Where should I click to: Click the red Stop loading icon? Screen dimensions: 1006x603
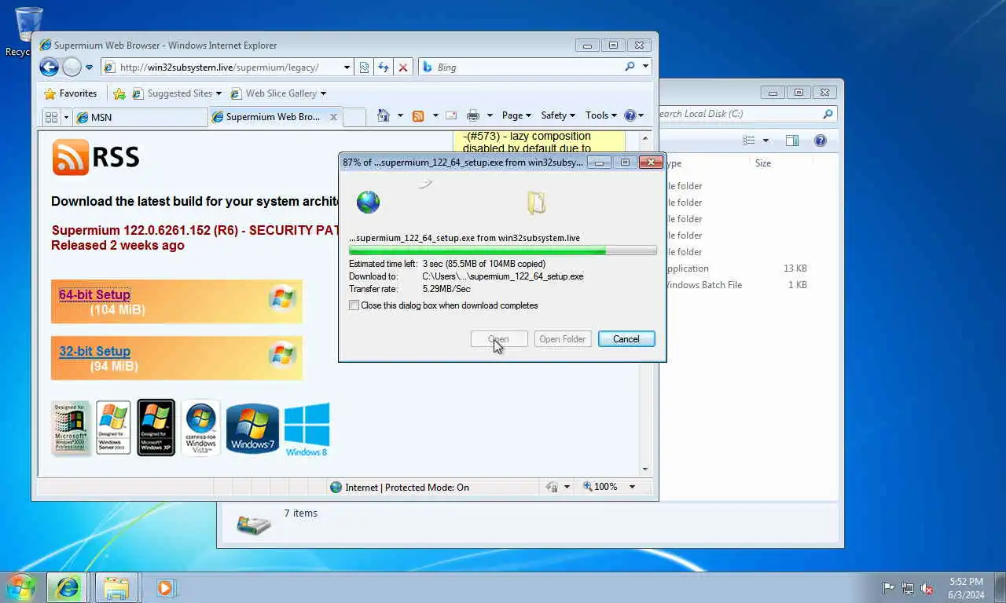(403, 68)
